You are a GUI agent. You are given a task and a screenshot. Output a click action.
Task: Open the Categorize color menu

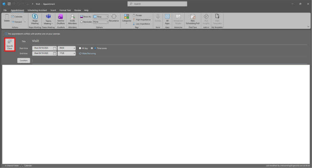(126, 19)
